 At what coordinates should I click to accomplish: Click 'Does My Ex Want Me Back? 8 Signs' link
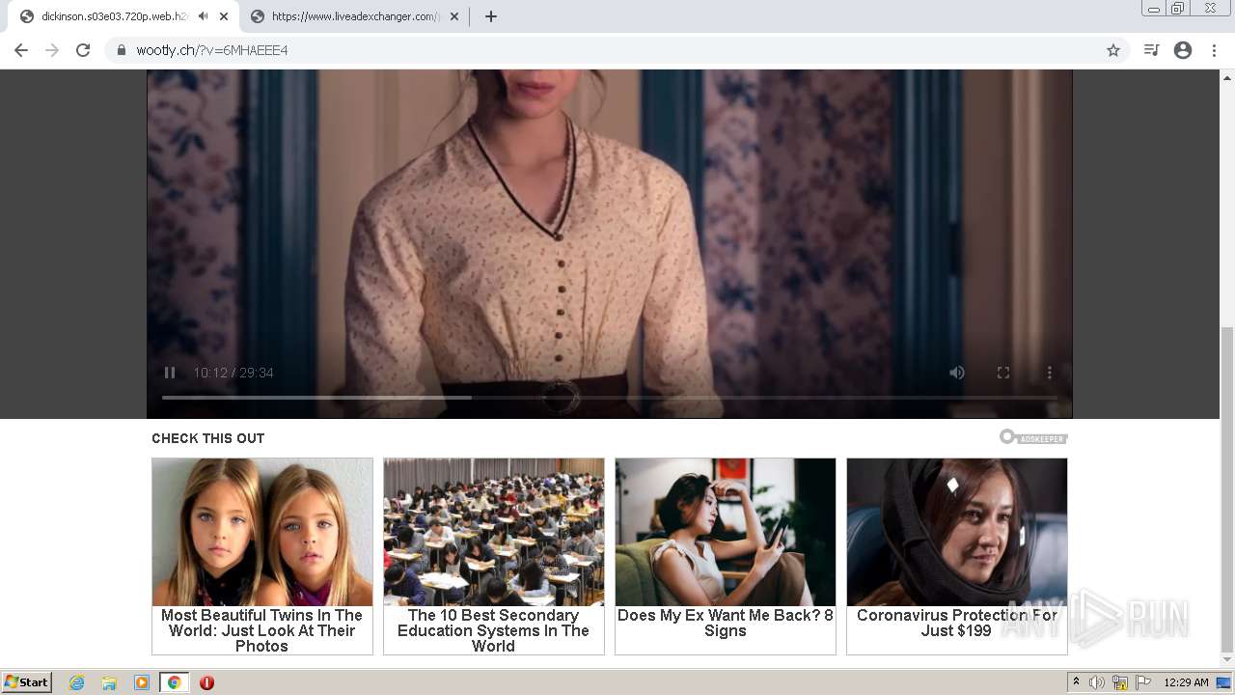(x=726, y=623)
